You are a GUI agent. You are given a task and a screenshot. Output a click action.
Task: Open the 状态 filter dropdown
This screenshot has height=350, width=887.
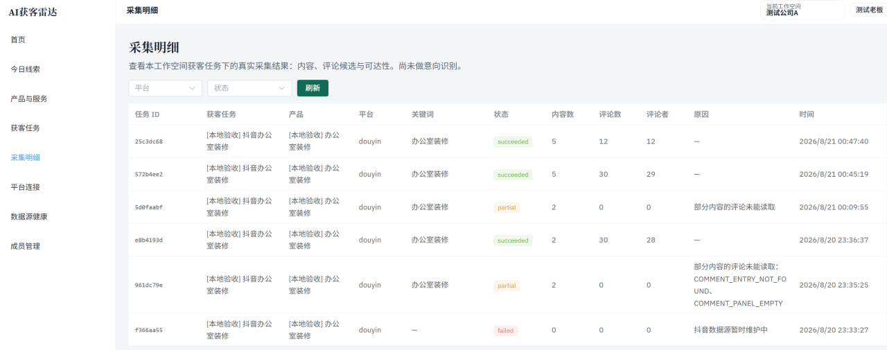(249, 88)
